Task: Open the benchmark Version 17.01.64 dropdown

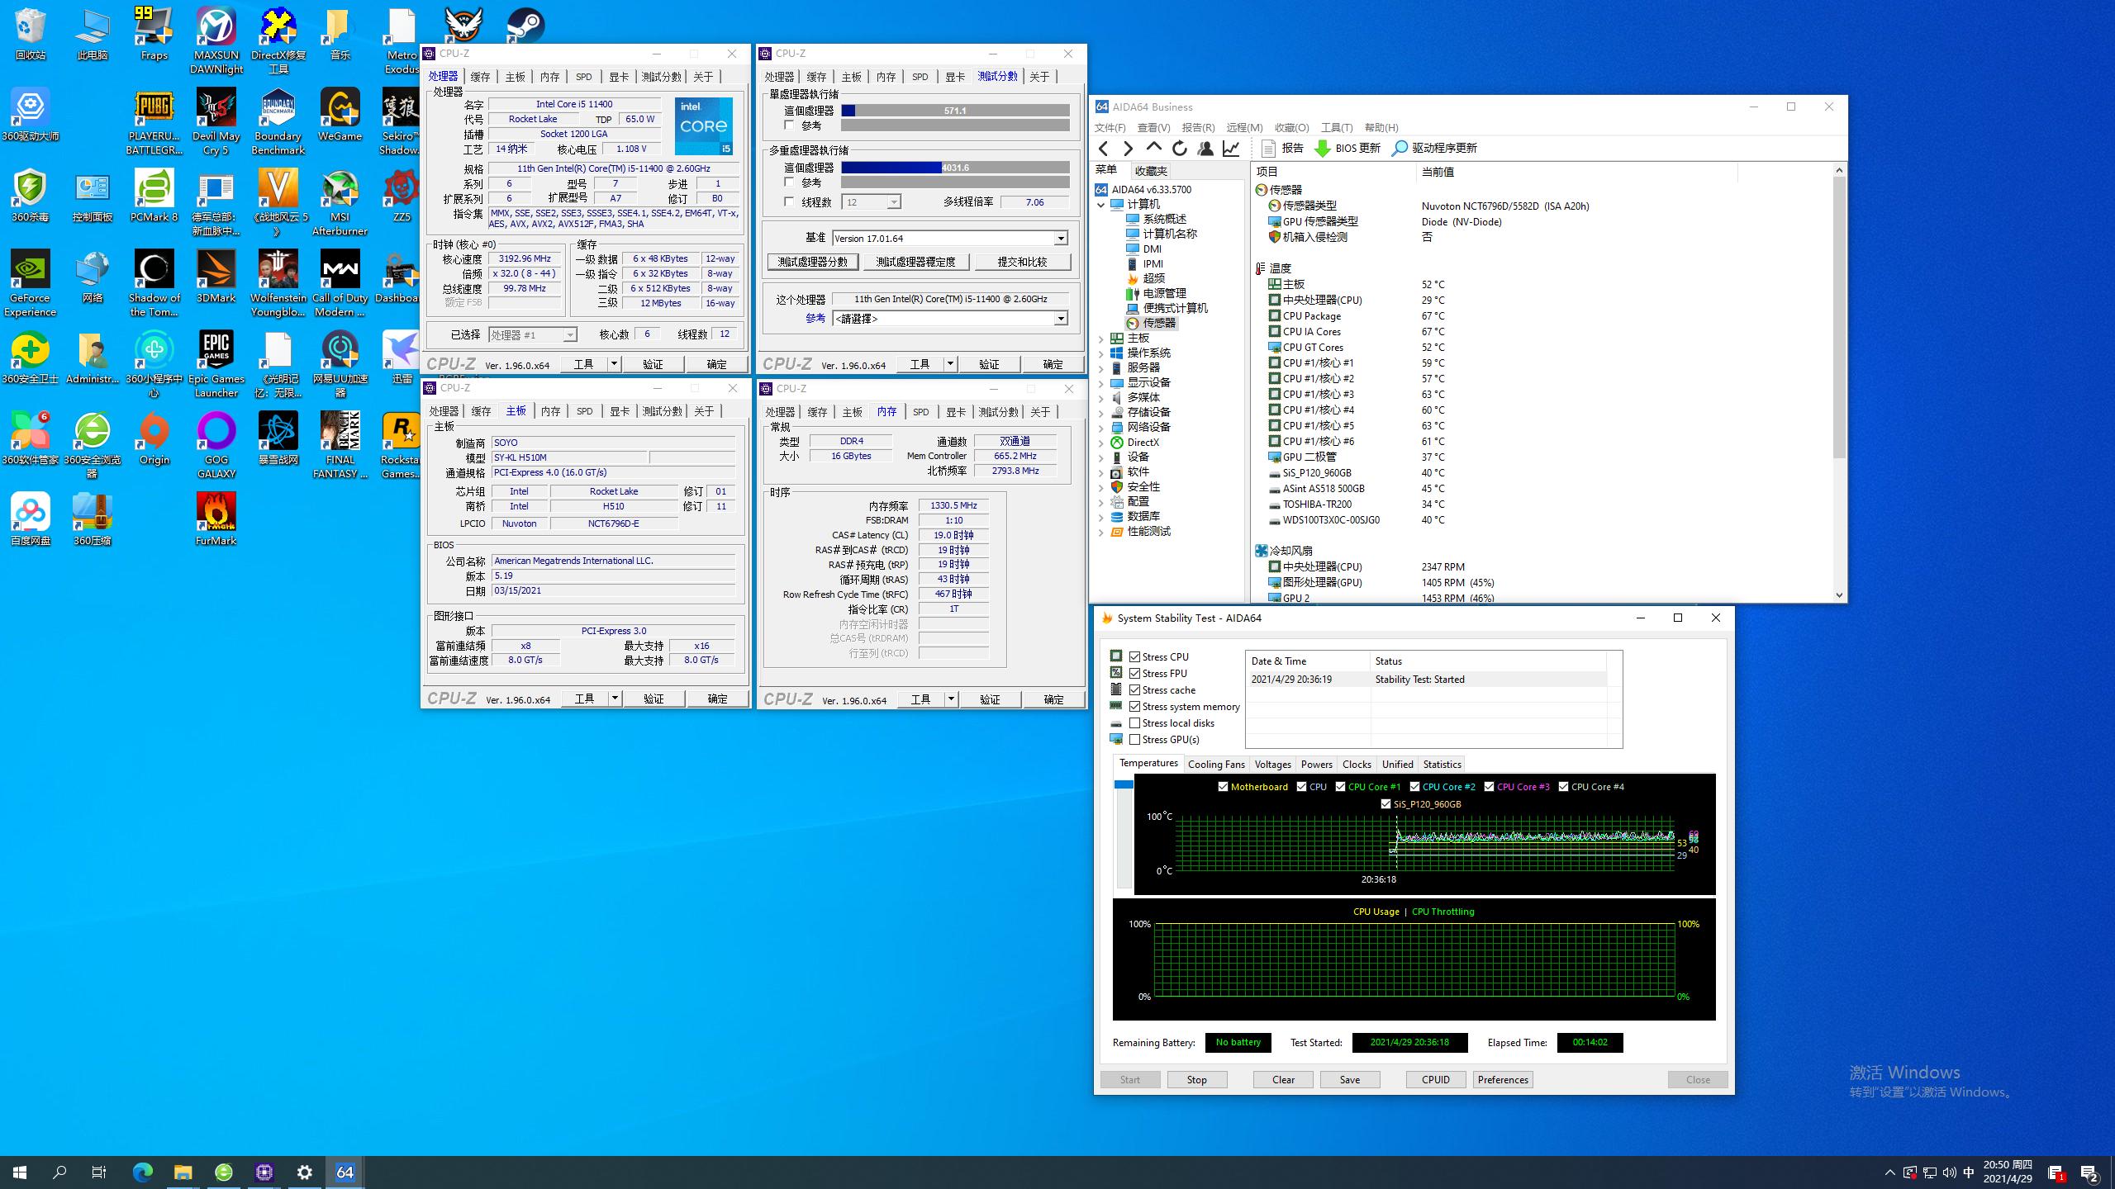Action: tap(1061, 239)
